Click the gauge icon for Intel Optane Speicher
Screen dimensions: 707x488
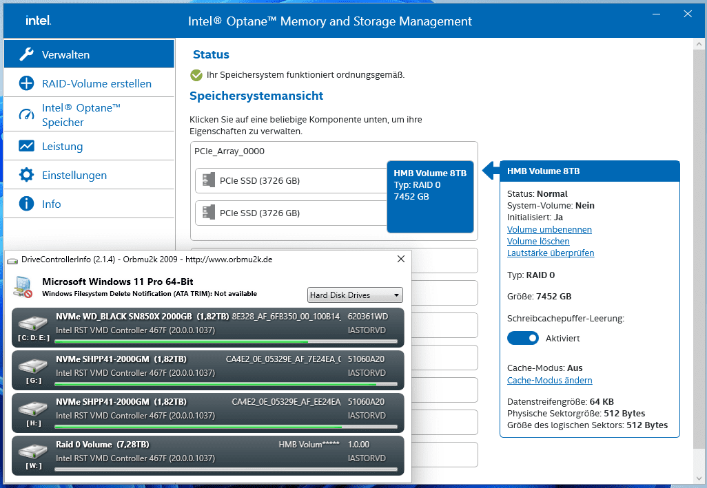(27, 114)
